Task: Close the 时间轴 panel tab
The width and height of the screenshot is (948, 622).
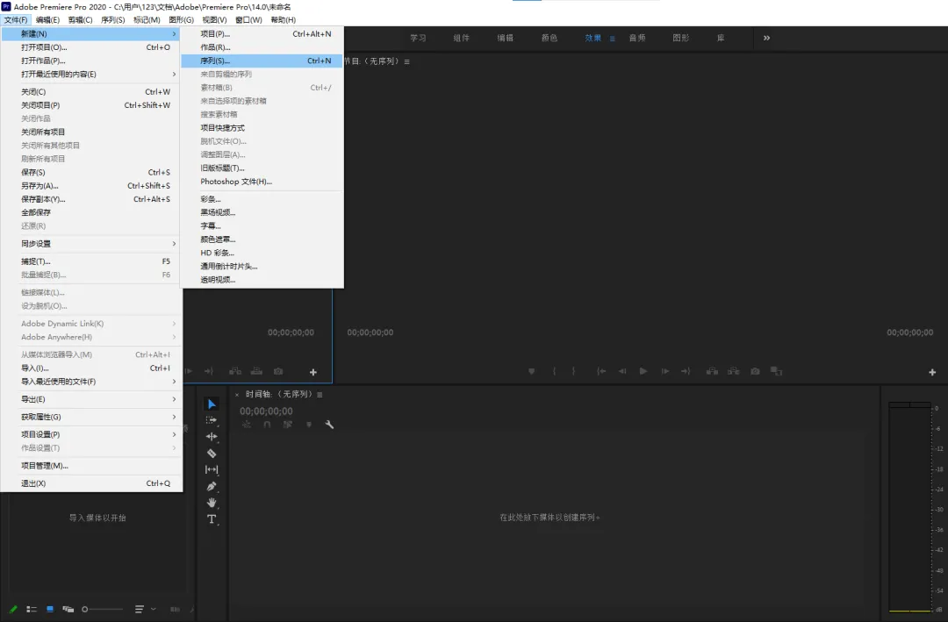Action: (237, 395)
